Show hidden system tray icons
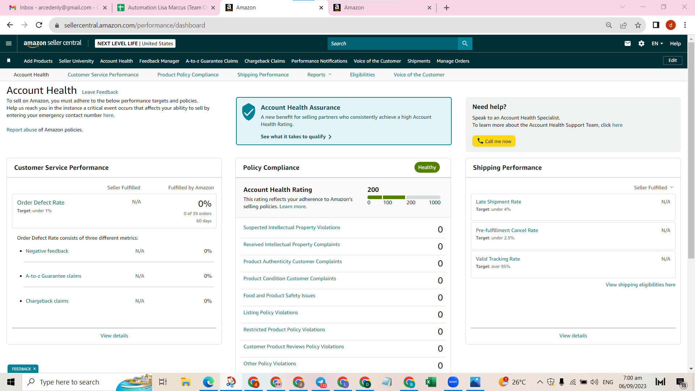695x391 pixels. (540, 382)
